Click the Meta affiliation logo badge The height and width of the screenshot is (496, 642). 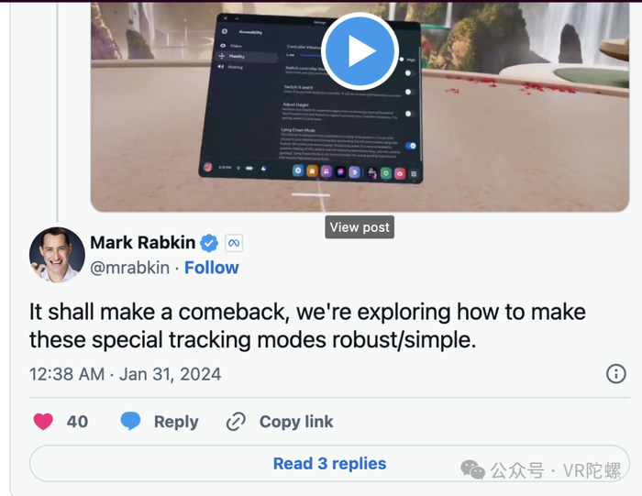(x=234, y=243)
